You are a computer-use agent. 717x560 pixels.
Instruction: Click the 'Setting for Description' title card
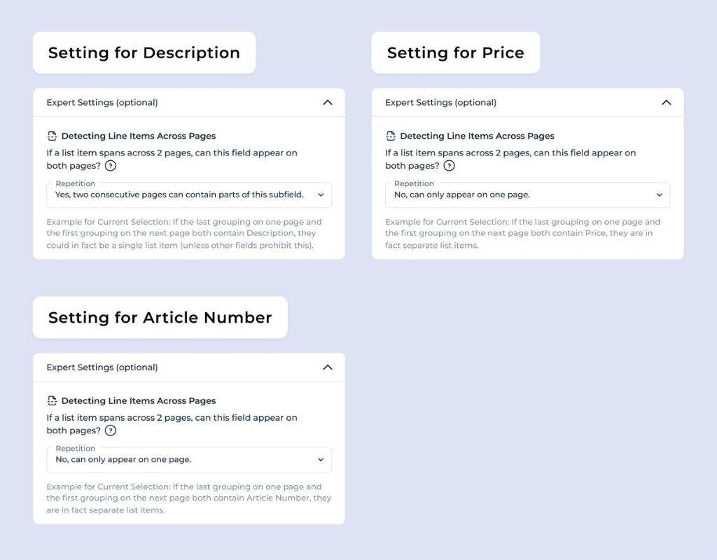point(144,52)
